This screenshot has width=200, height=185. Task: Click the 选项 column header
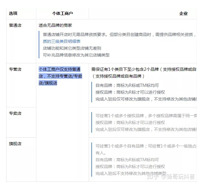point(13,13)
